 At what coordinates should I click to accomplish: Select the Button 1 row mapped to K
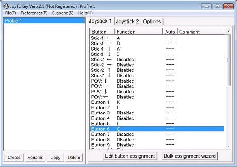[x=157, y=102]
